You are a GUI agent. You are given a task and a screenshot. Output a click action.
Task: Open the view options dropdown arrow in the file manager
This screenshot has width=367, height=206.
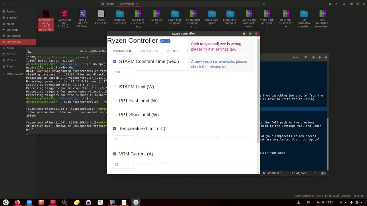[336, 4]
